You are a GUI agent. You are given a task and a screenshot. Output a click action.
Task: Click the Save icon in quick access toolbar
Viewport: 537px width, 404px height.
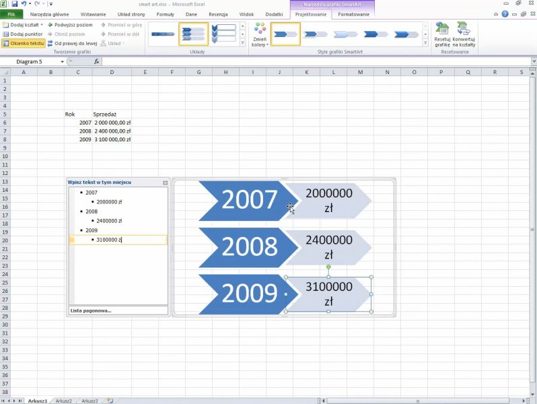click(x=13, y=4)
